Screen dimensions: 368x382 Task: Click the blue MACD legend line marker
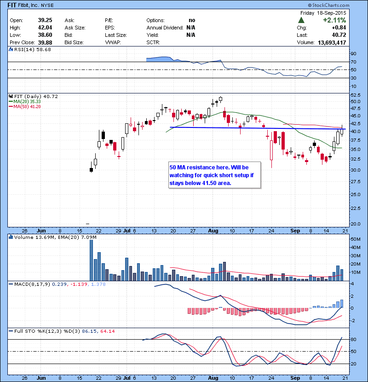tap(11, 284)
